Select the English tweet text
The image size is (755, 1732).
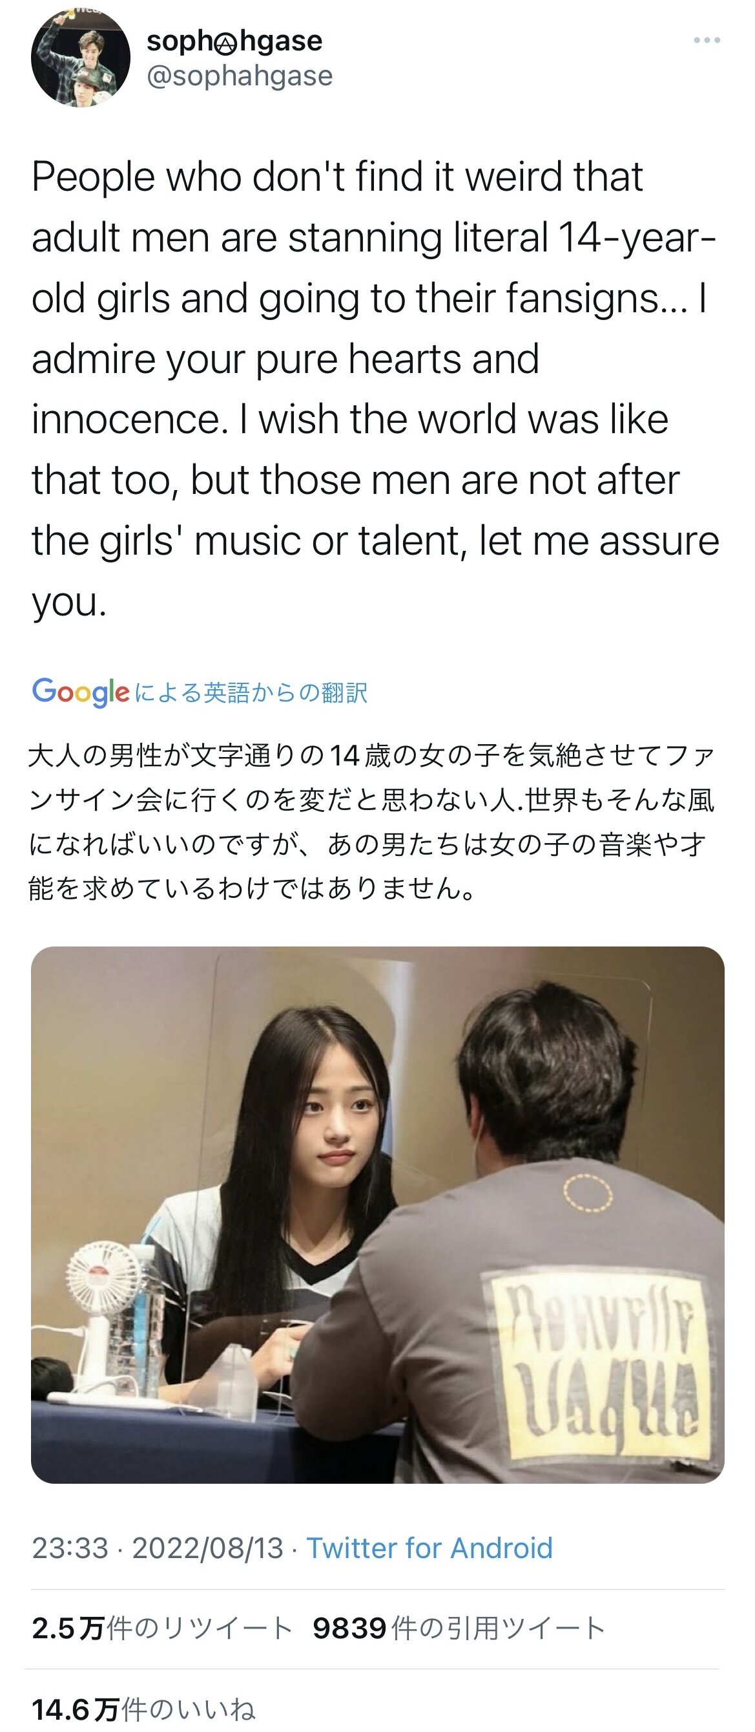point(375,388)
